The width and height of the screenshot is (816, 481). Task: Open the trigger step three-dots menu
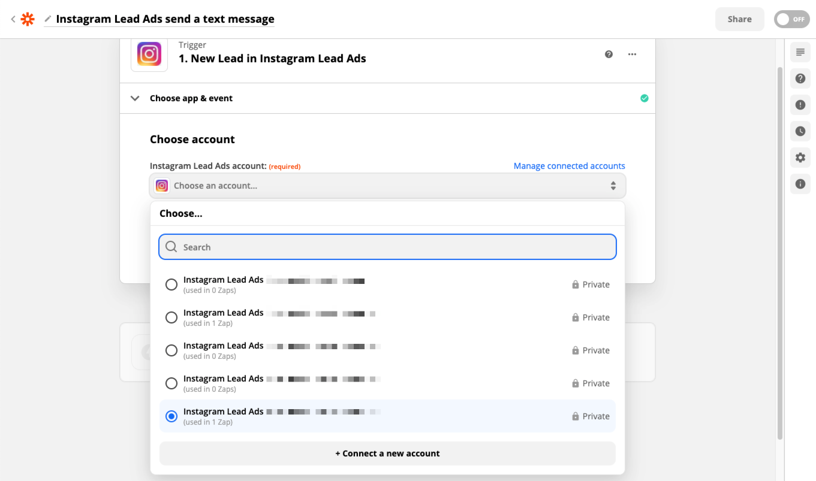click(632, 54)
